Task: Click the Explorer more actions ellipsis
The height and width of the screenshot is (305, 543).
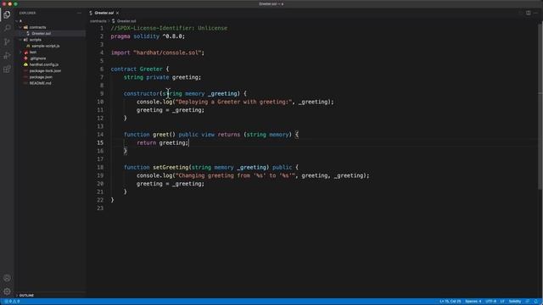Action: (x=79, y=14)
